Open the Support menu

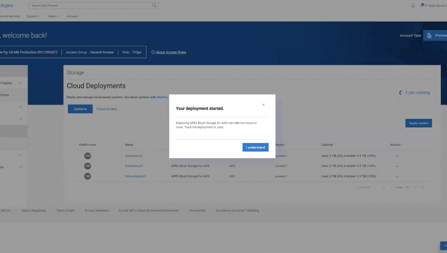pyautogui.click(x=34, y=16)
